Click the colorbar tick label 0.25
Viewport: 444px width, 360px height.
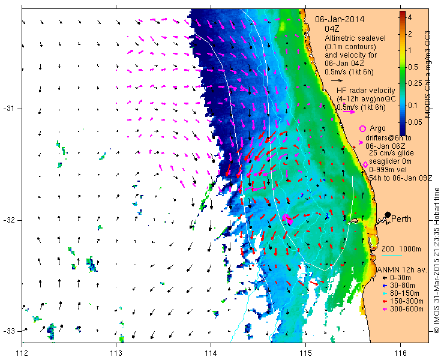(415, 83)
